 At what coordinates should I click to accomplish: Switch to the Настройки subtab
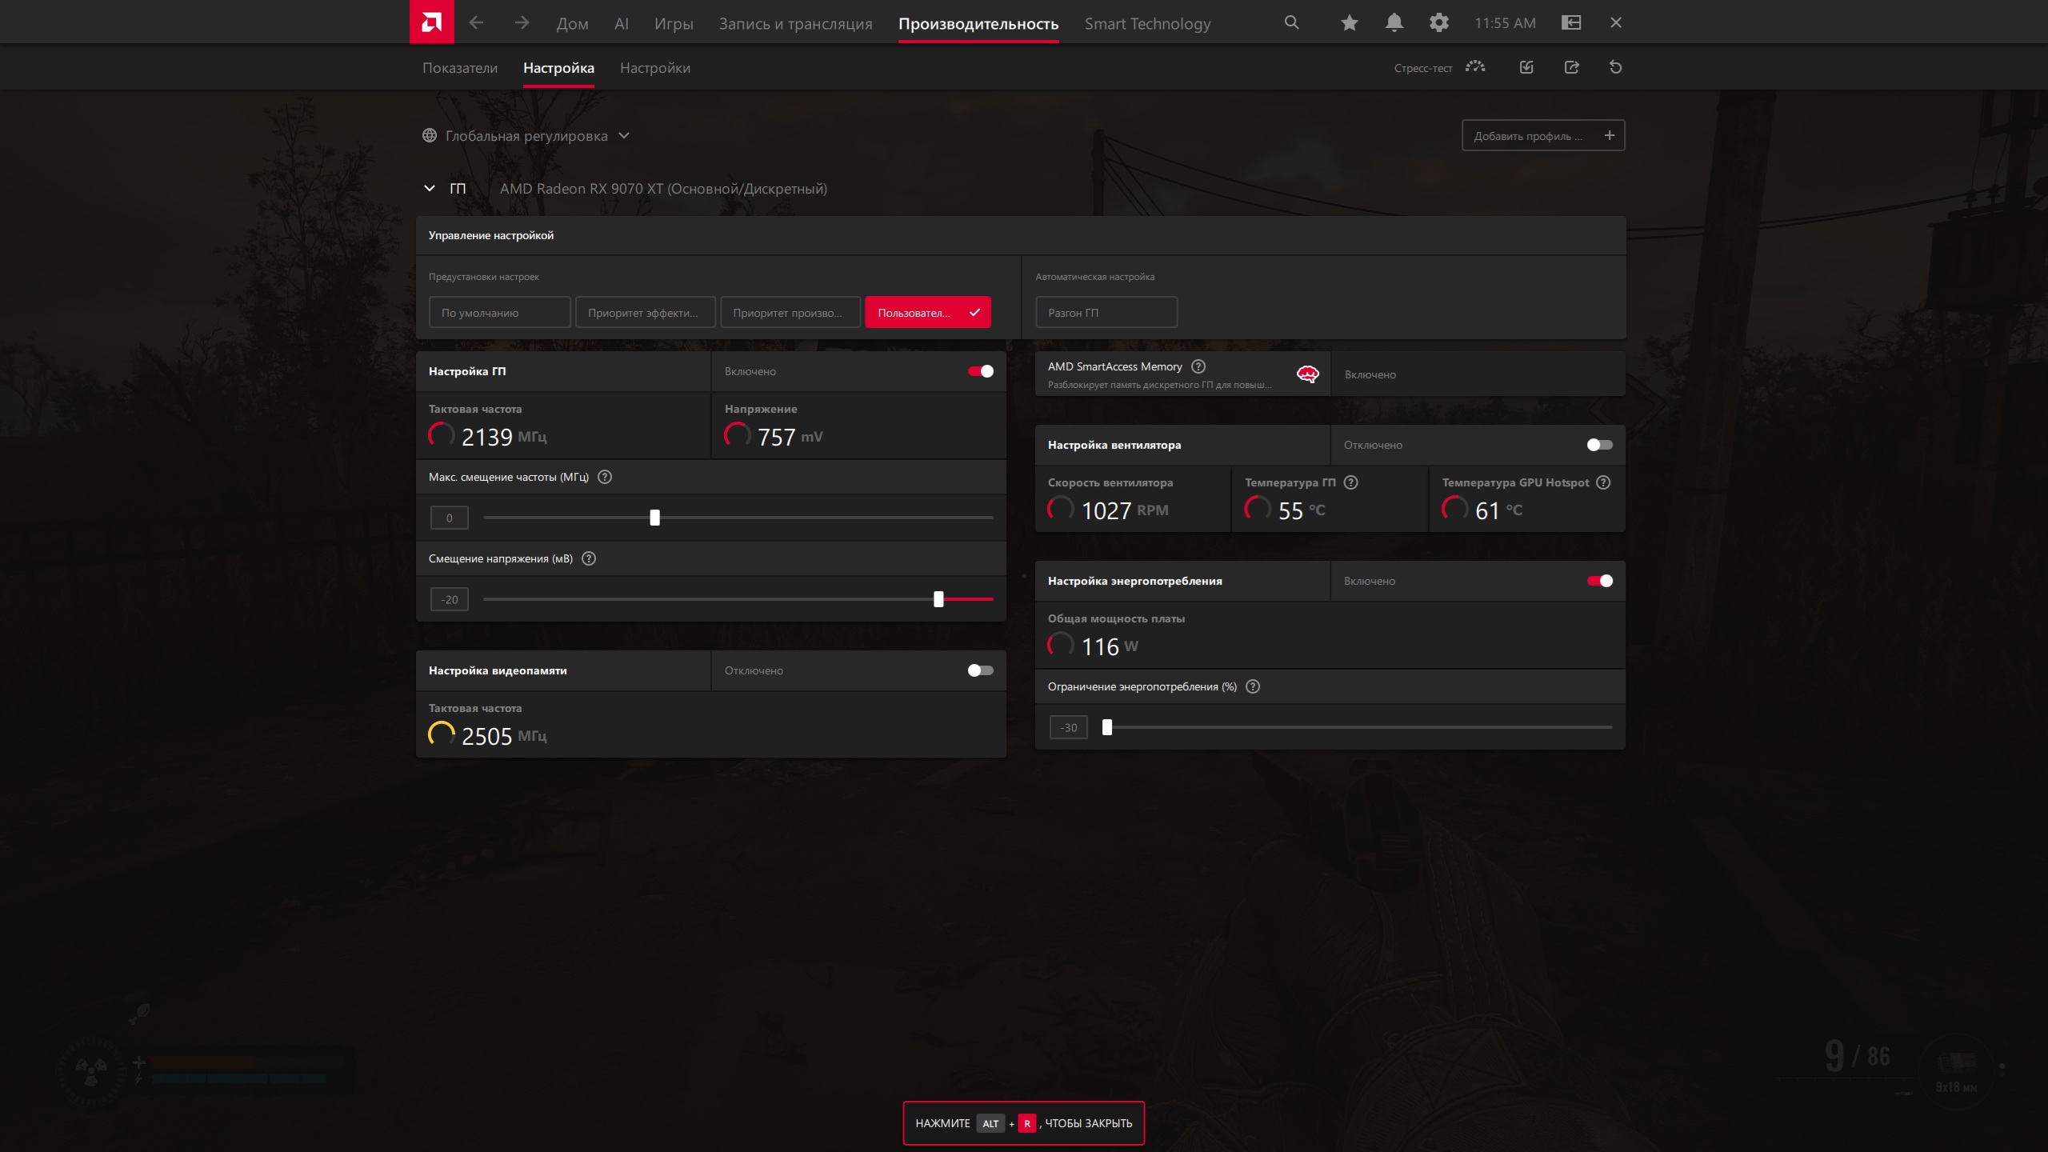coord(655,68)
